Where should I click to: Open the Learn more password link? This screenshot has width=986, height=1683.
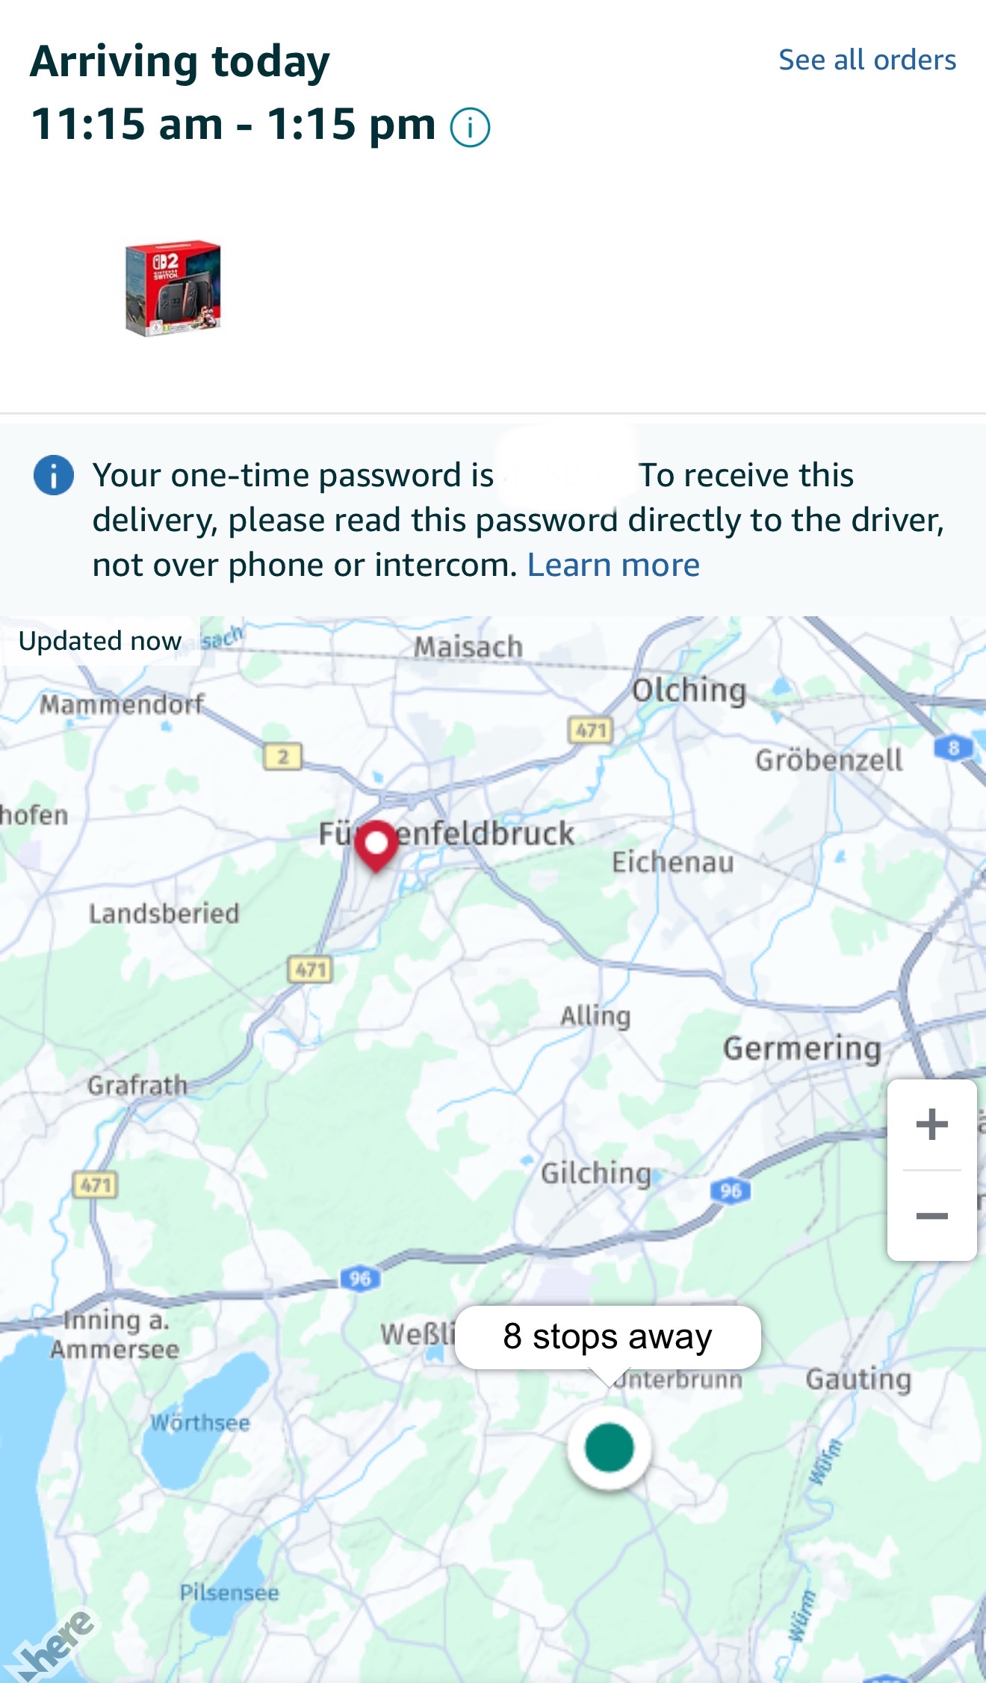pyautogui.click(x=613, y=565)
